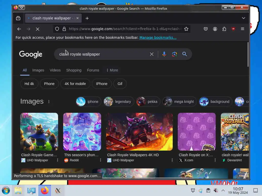The height and width of the screenshot is (196, 262).
Task: Switch to Shopping results tab
Action: pos(74,70)
